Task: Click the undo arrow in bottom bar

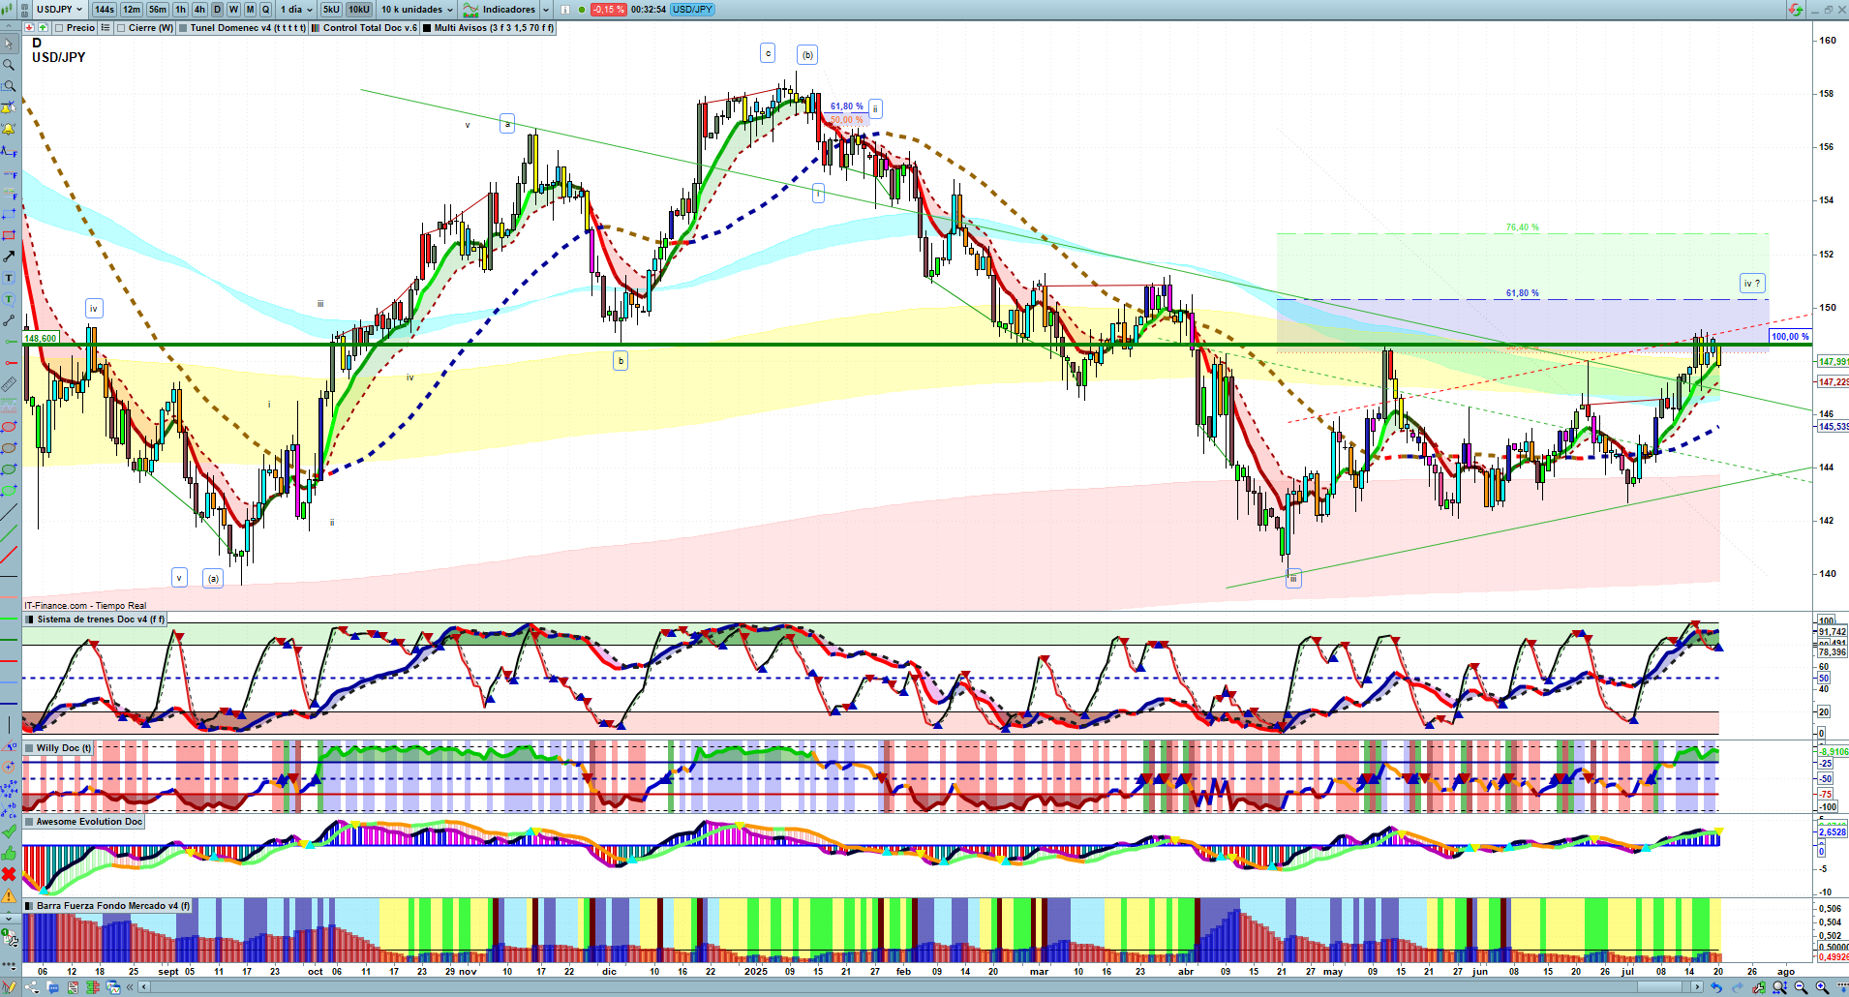Action: coord(1716,987)
